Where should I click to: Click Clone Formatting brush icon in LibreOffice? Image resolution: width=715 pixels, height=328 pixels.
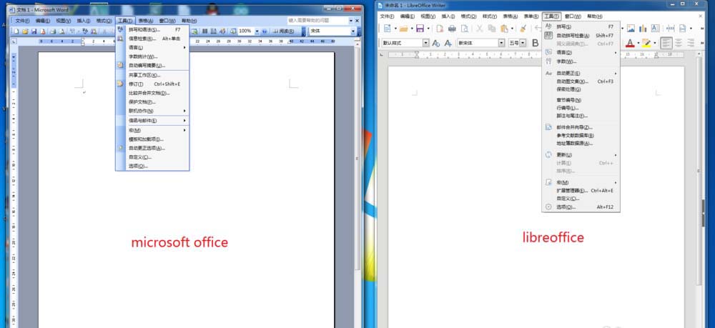(523, 29)
